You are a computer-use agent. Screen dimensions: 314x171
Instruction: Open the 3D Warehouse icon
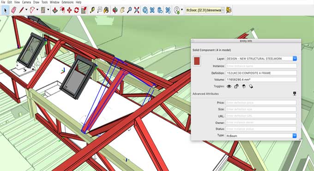click(145, 10)
